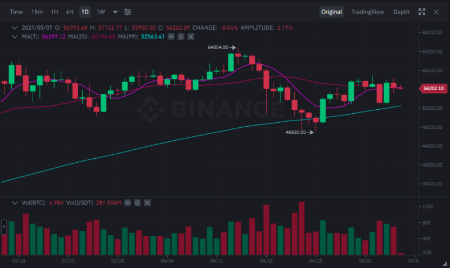This screenshot has width=450, height=268.
Task: Select the Time chart interval
Action: point(16,12)
